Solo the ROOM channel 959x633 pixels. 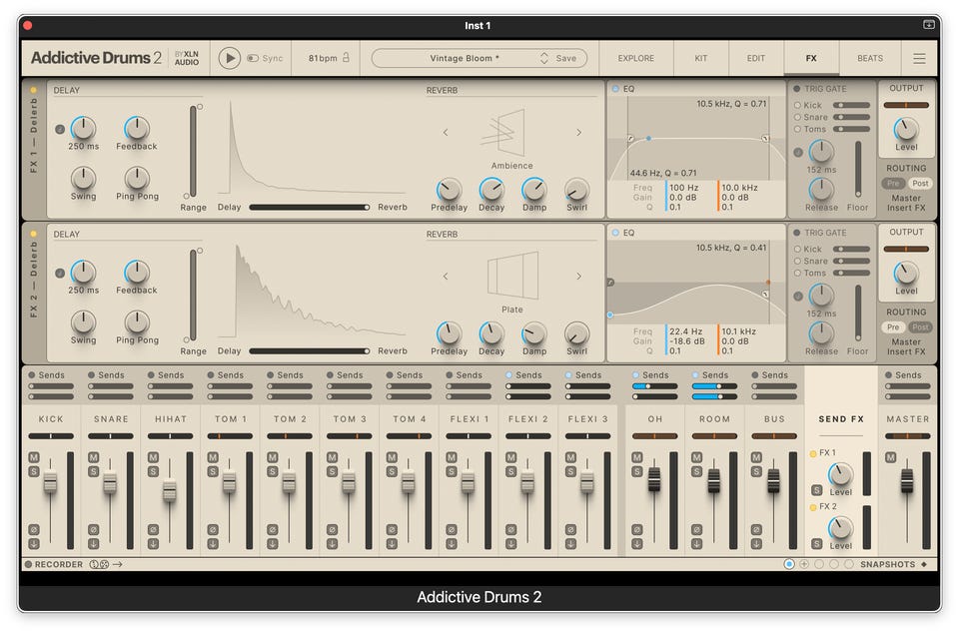click(x=696, y=471)
